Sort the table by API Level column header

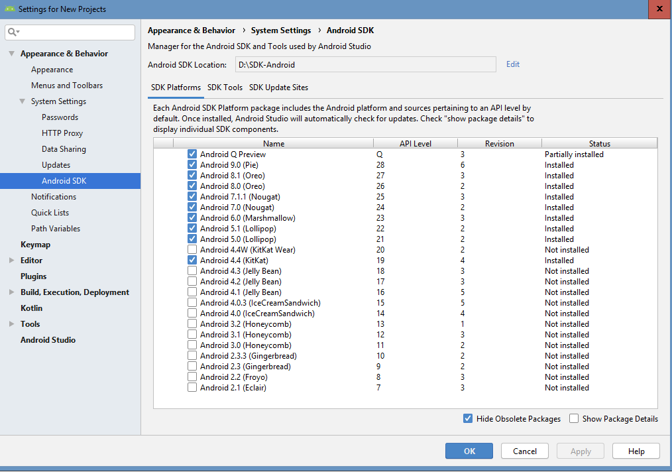pos(415,143)
